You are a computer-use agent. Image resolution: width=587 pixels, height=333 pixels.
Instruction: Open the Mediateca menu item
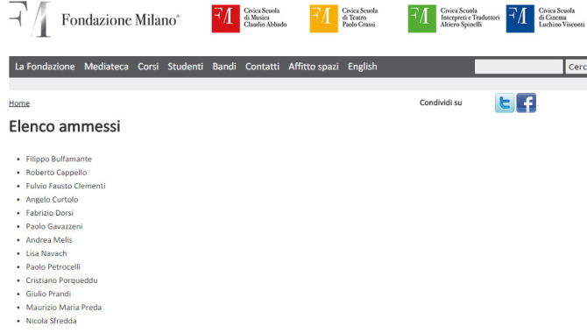[x=106, y=67]
